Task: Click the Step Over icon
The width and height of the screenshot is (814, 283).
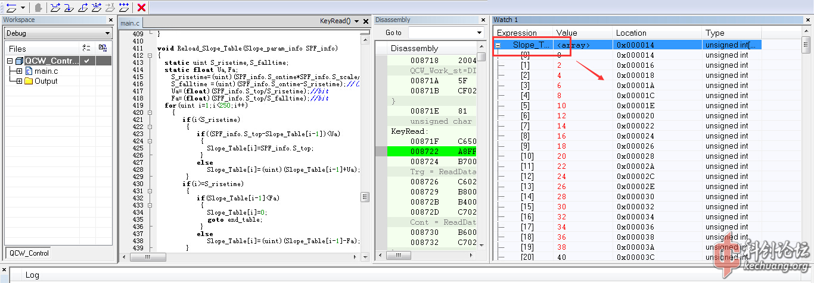Action: (x=55, y=7)
